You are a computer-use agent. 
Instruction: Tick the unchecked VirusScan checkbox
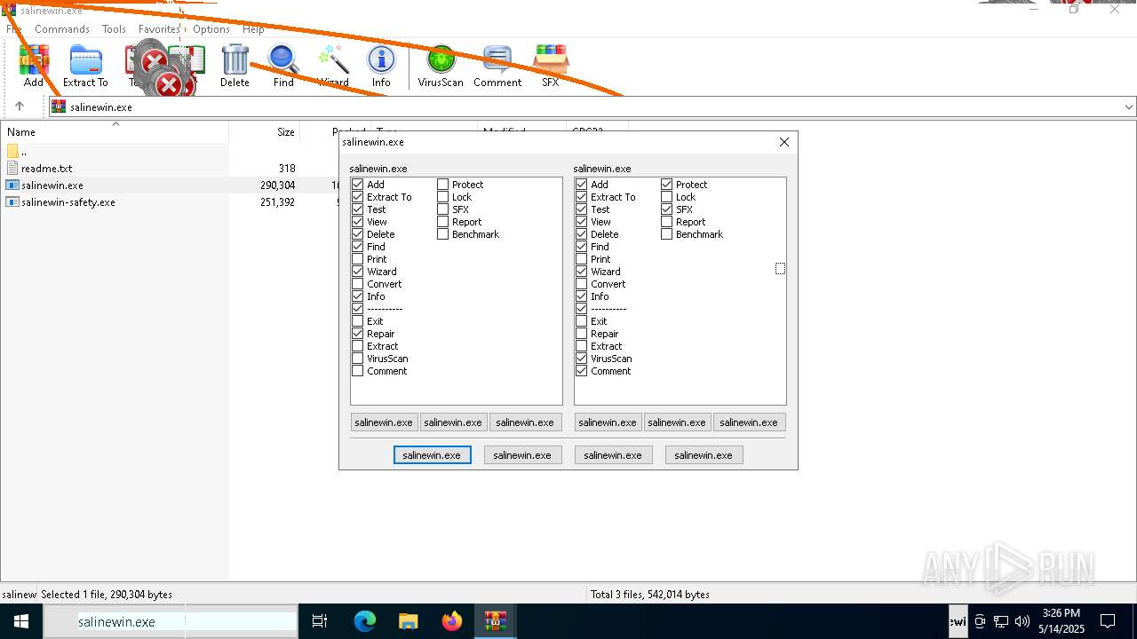click(358, 359)
